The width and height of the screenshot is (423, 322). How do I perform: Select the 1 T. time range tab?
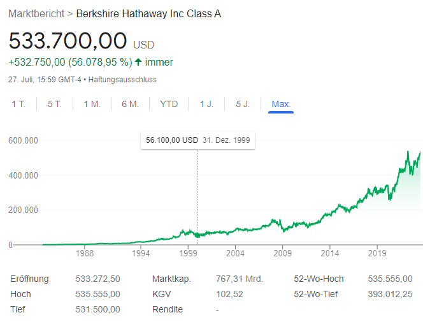click(x=18, y=104)
